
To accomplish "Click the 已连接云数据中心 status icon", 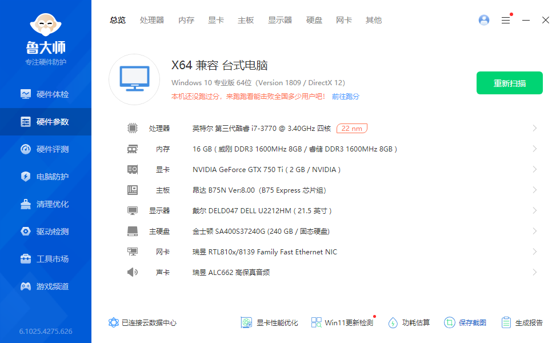I will click(x=114, y=322).
